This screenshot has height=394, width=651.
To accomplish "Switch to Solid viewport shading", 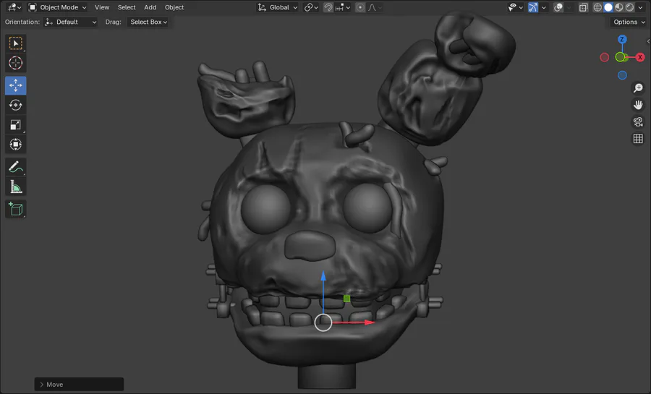I will click(x=608, y=7).
